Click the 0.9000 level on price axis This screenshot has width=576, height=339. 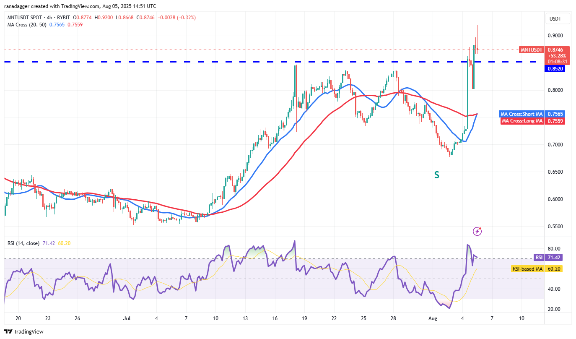pos(556,36)
